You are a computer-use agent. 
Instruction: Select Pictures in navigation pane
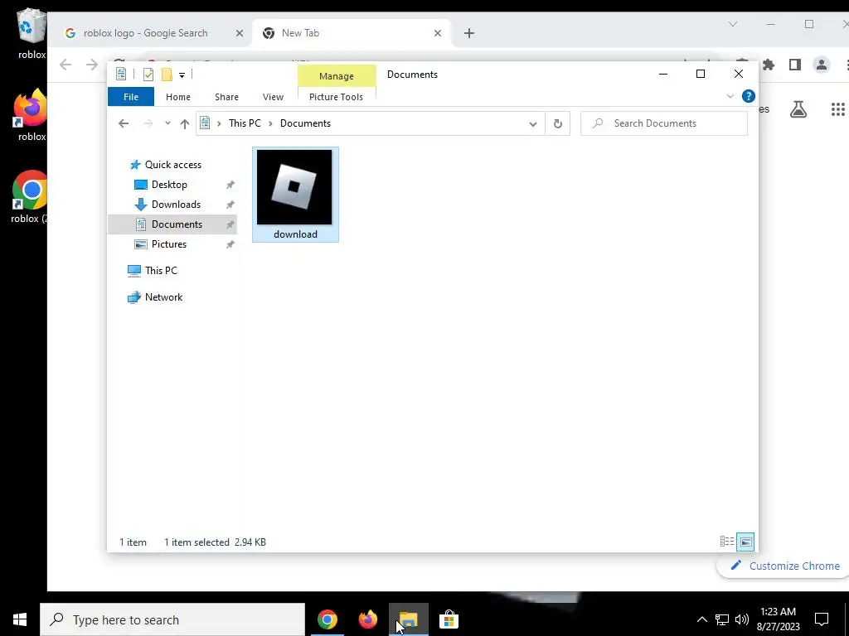[x=169, y=244]
